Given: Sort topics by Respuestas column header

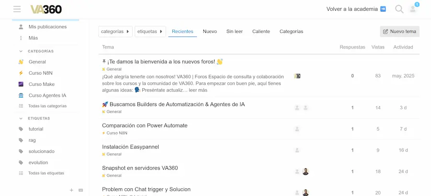Looking at the screenshot, I should click(352, 47).
